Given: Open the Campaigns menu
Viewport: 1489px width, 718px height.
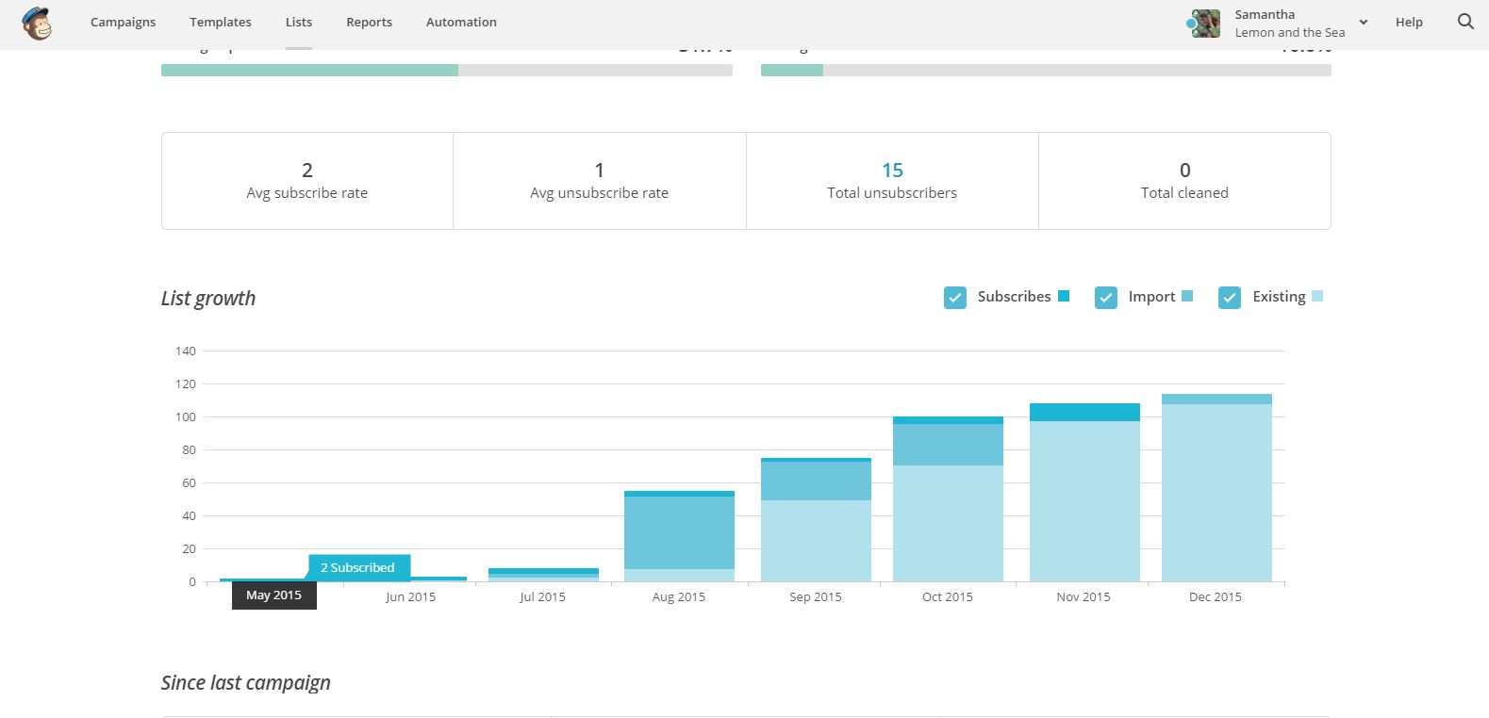Looking at the screenshot, I should [124, 22].
